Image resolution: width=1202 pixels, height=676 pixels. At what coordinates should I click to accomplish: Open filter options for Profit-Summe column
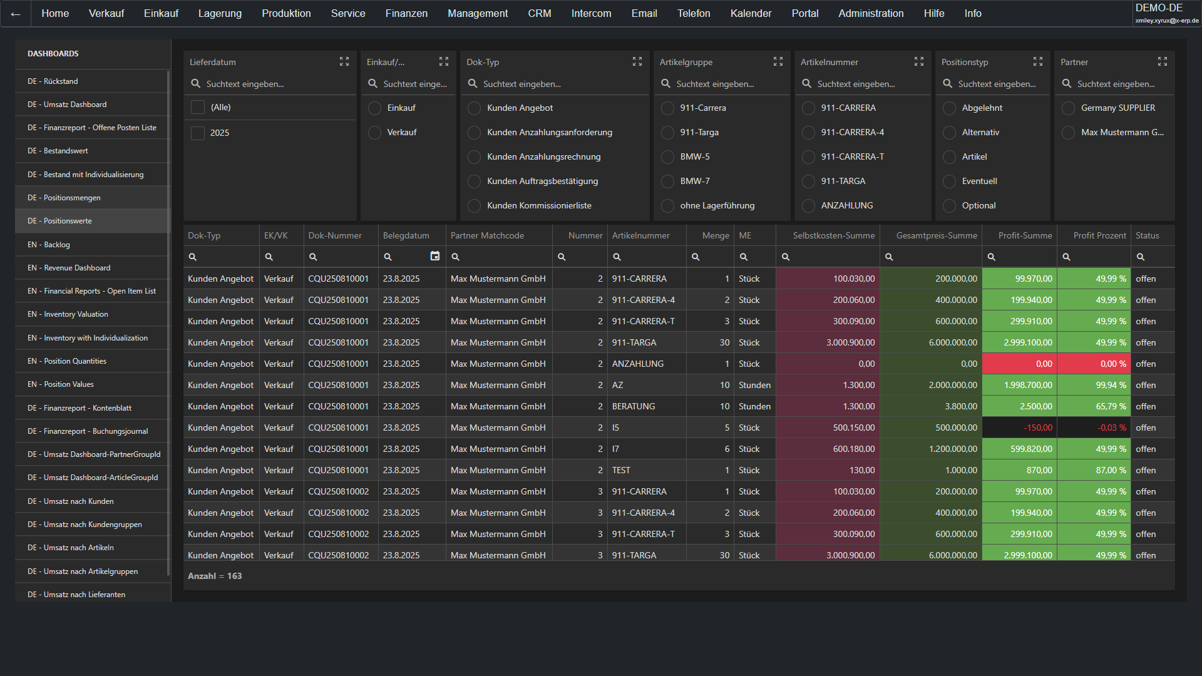coord(992,257)
